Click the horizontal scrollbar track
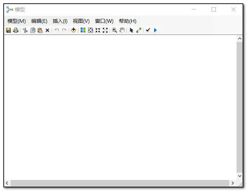 [x=120, y=183]
